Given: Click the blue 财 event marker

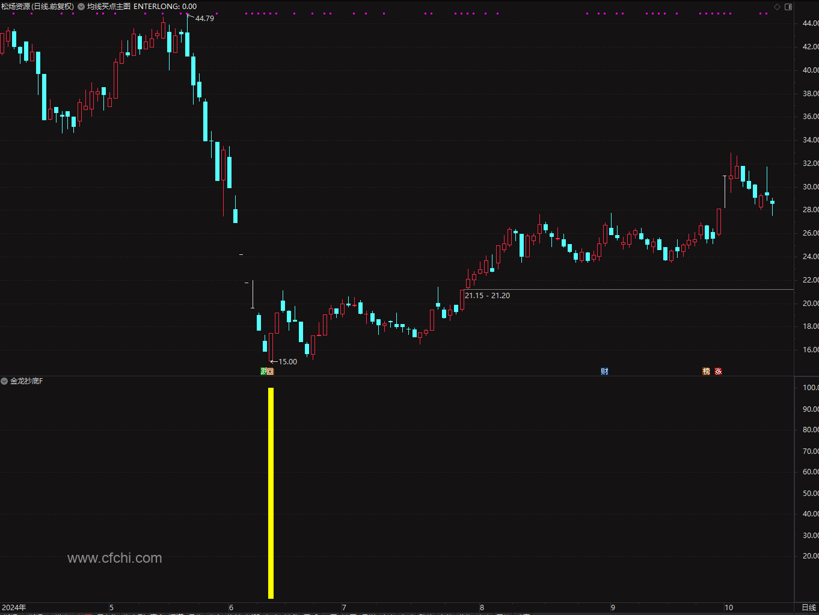Looking at the screenshot, I should [x=604, y=372].
